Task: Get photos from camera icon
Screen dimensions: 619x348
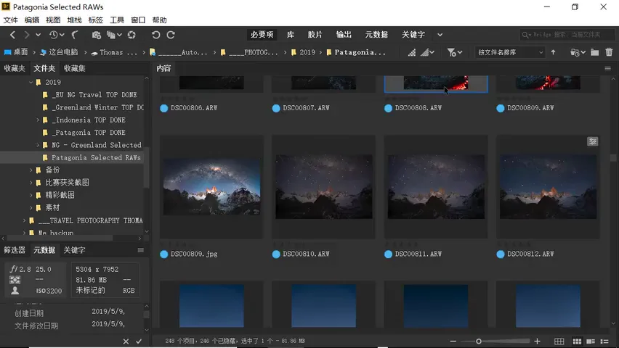Action: [97, 35]
